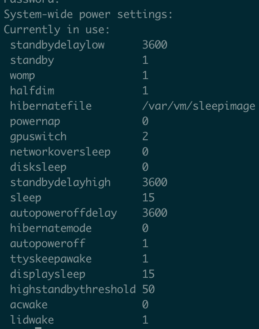Click the powernap setting name
Image resolution: width=259 pixels, height=329 pixels.
[x=35, y=122]
